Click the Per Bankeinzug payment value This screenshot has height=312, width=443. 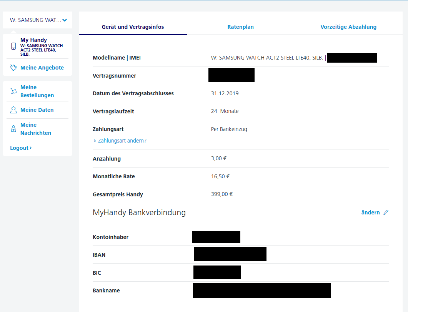229,129
